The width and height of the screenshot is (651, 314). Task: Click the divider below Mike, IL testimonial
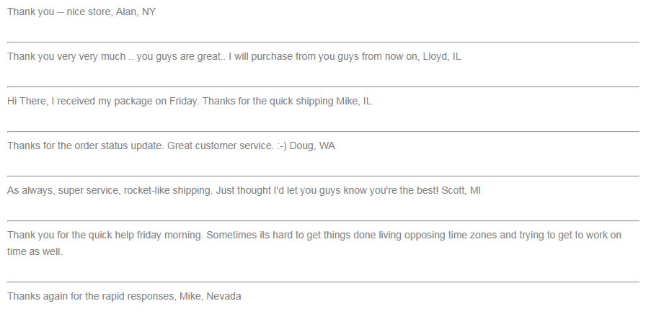[x=323, y=132]
